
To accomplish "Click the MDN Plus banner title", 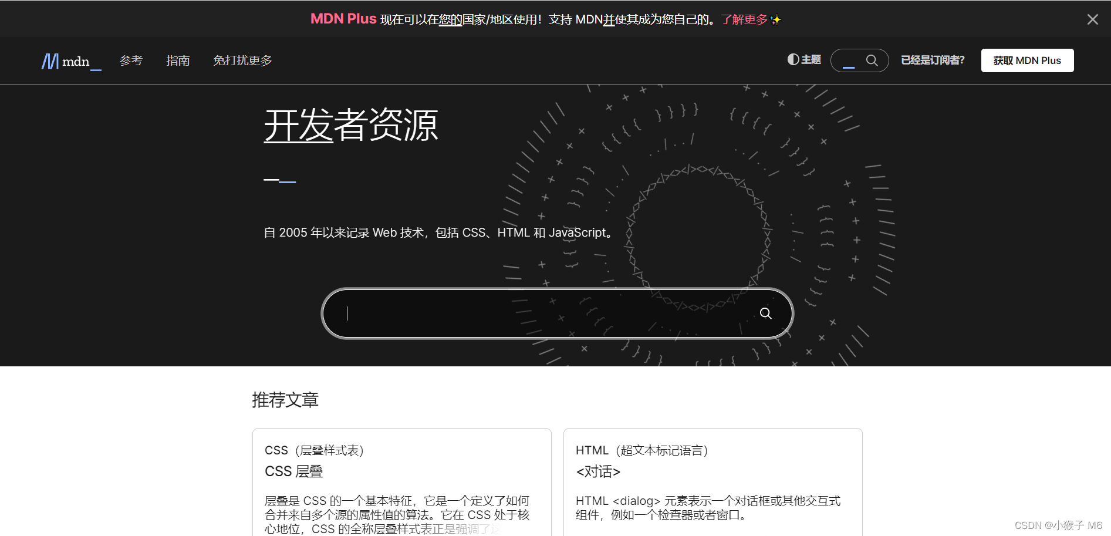I will 343,19.
